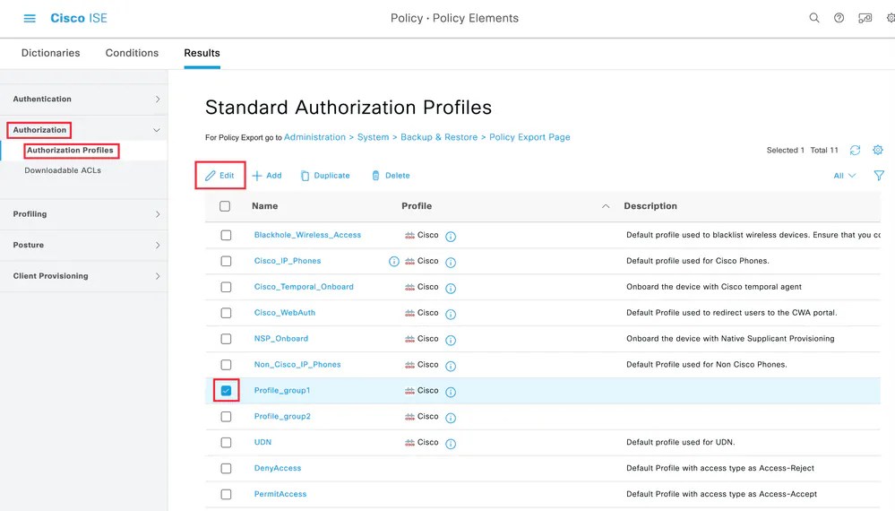The height and width of the screenshot is (511, 895).
Task: Click Cisco vendor icon in NSP_Onboard row
Action: click(x=409, y=339)
